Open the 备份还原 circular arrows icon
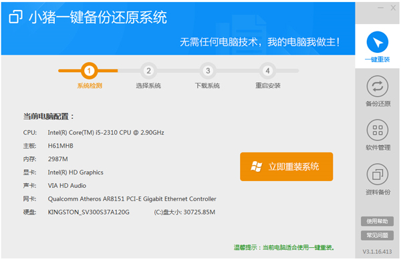The height and width of the screenshot is (260, 401). (377, 86)
